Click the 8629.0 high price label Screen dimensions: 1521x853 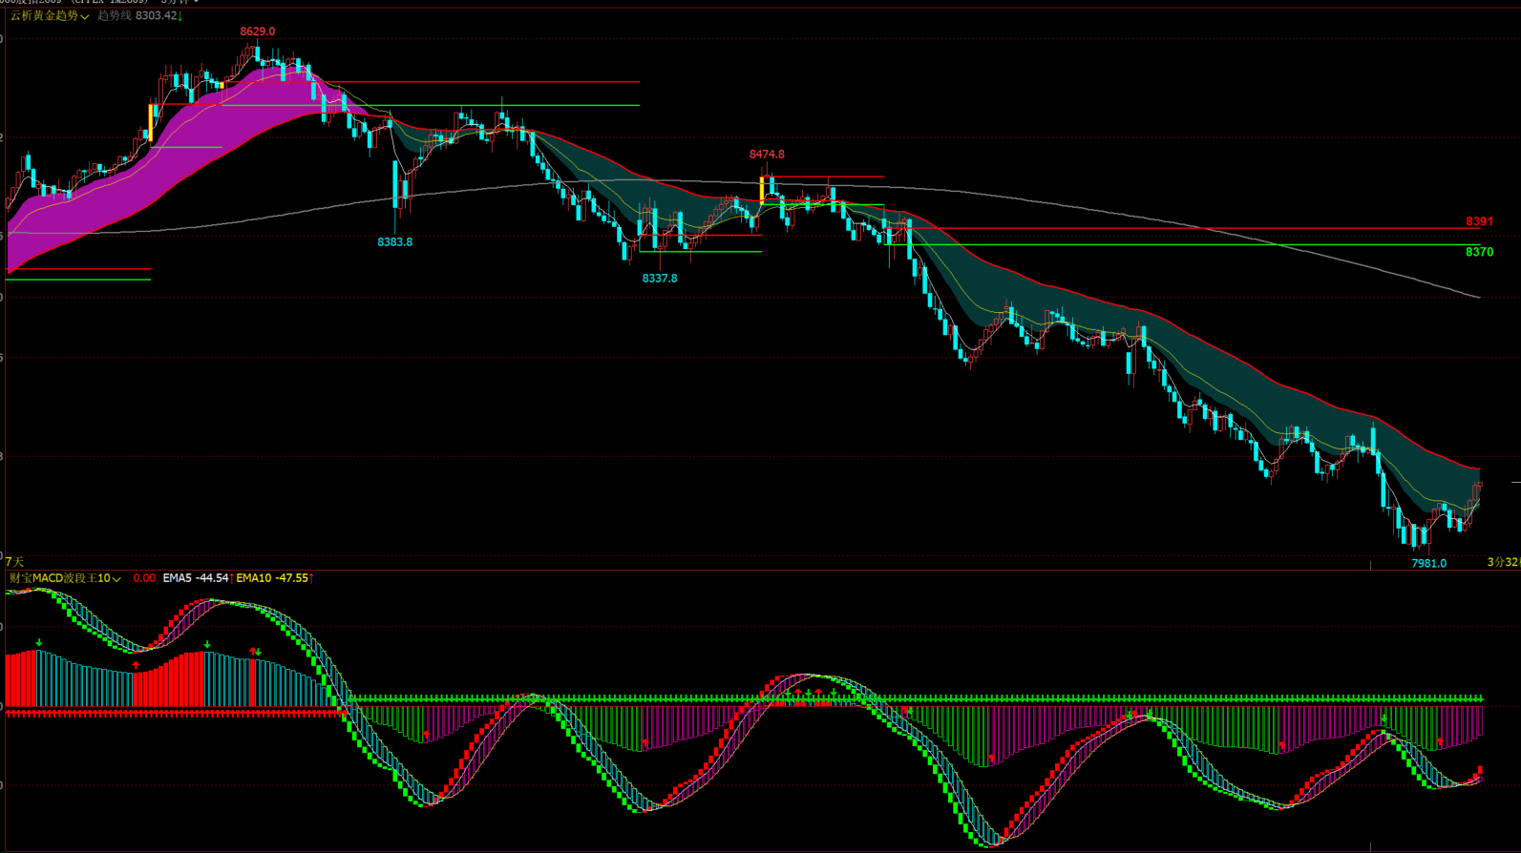click(x=257, y=31)
